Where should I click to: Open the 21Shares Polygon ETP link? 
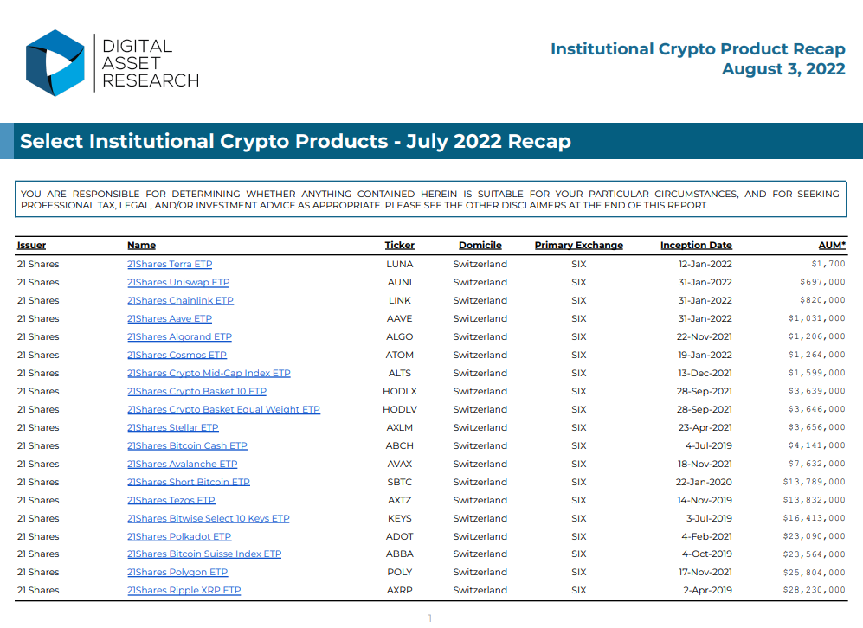point(177,572)
